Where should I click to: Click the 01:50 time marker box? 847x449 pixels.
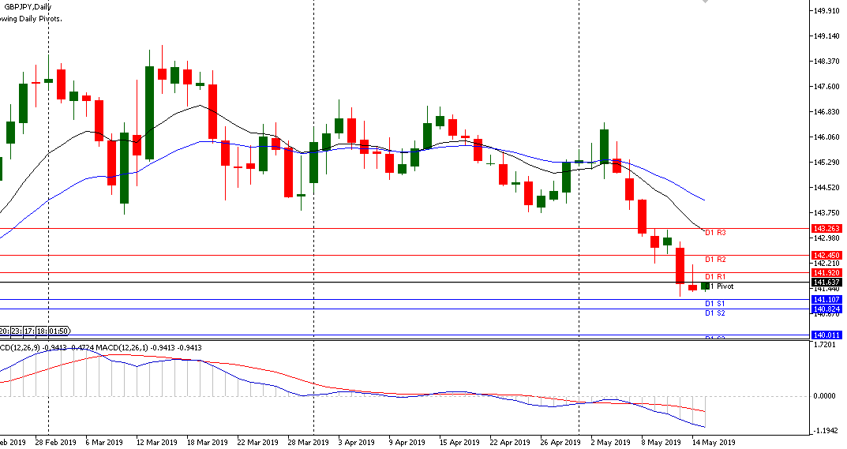pyautogui.click(x=58, y=331)
